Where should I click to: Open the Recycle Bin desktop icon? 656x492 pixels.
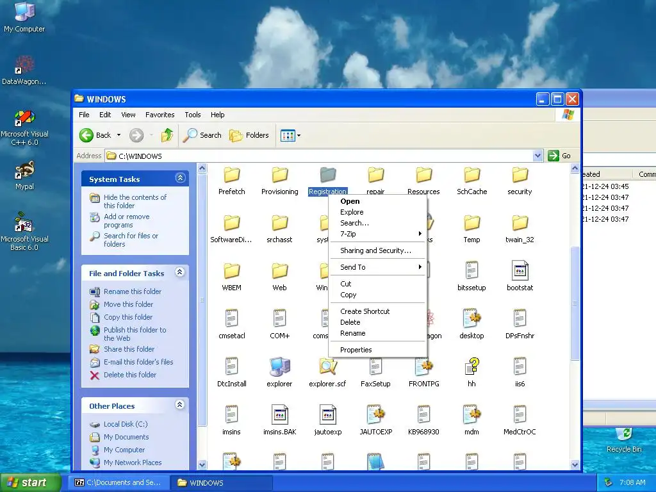click(x=624, y=440)
